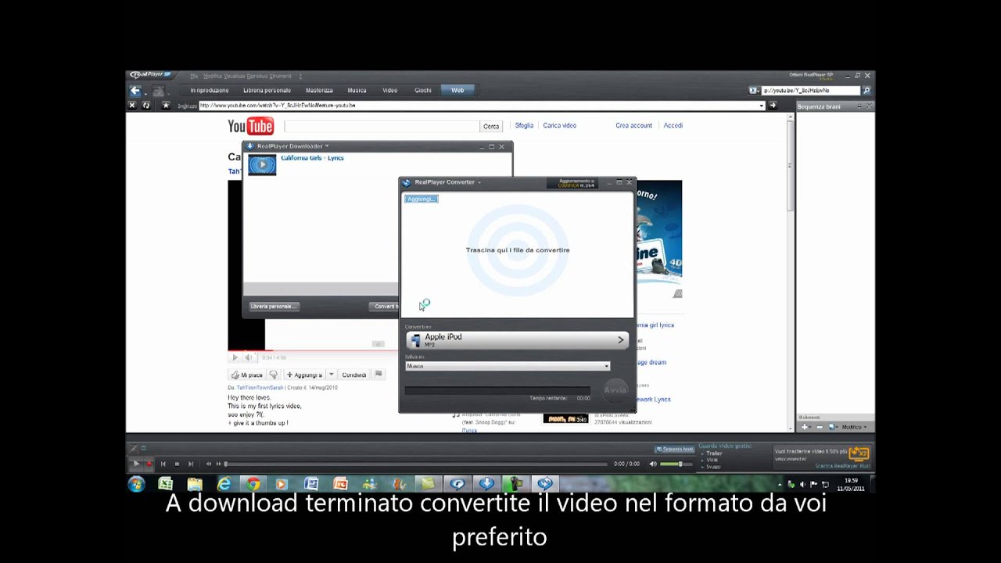Click the RealPlayer back arrow button
Image resolution: width=1001 pixels, height=563 pixels.
click(135, 91)
